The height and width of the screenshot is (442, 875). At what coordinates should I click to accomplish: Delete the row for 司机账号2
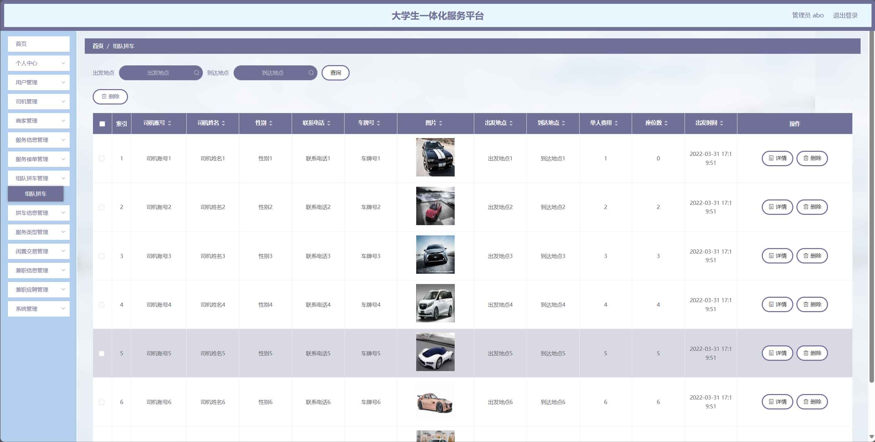point(812,207)
